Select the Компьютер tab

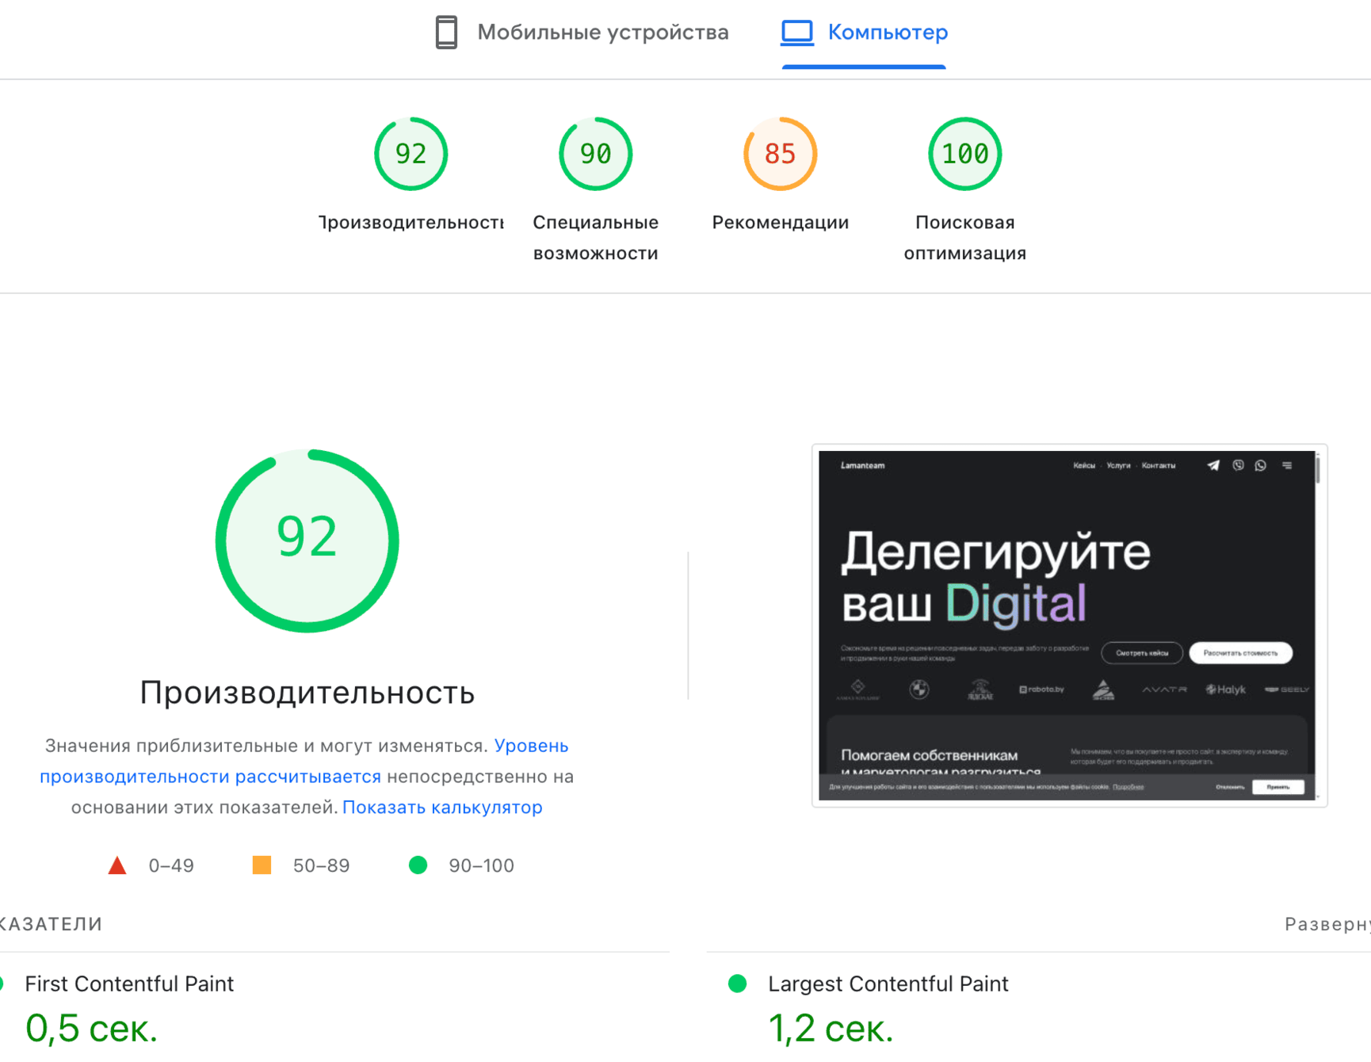(x=887, y=32)
